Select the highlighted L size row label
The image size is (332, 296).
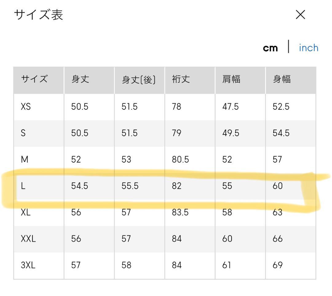coord(23,186)
